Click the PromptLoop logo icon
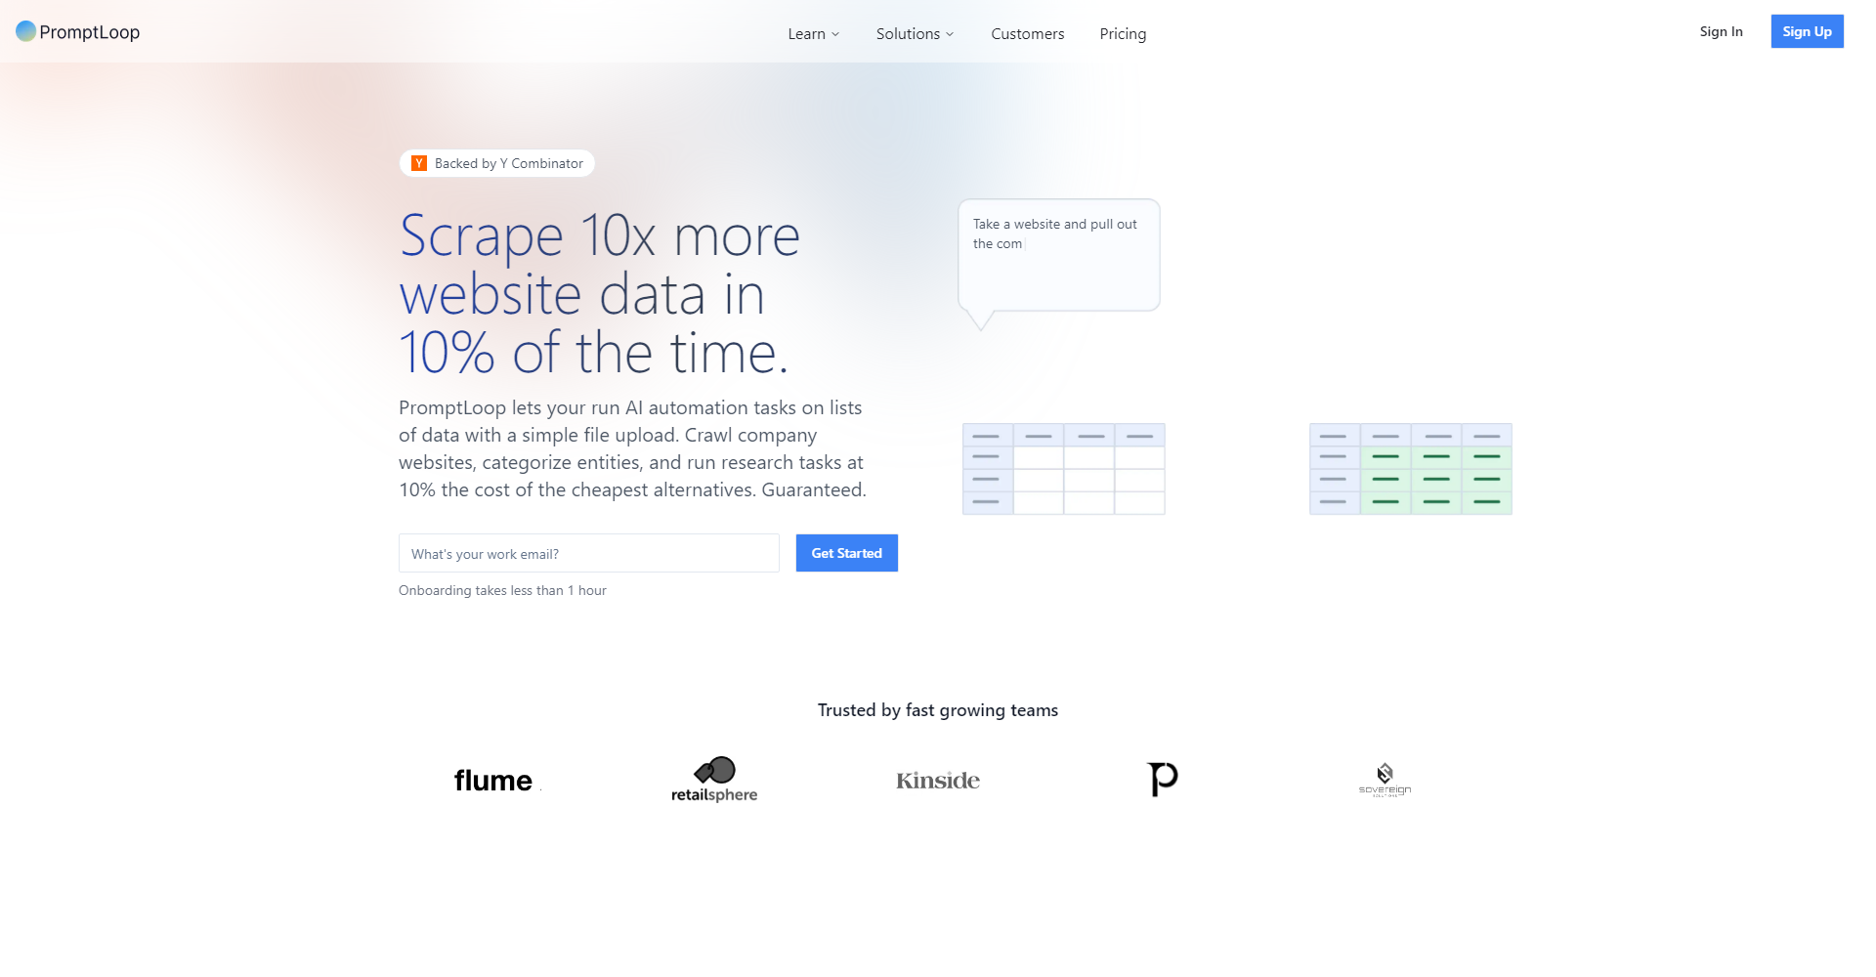The width and height of the screenshot is (1876, 977). tap(23, 31)
